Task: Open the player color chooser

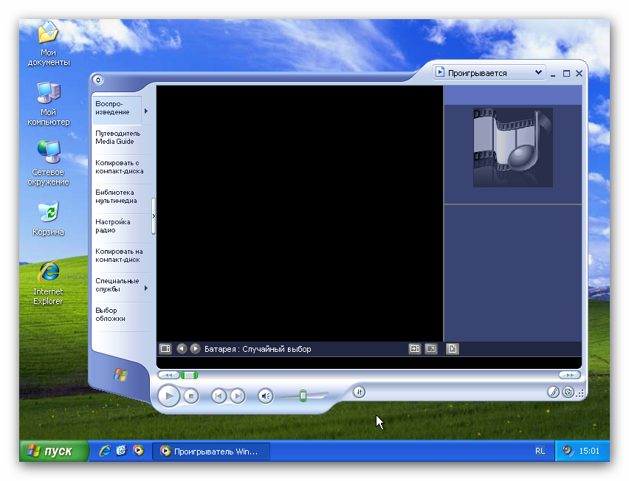Action: pos(553,392)
